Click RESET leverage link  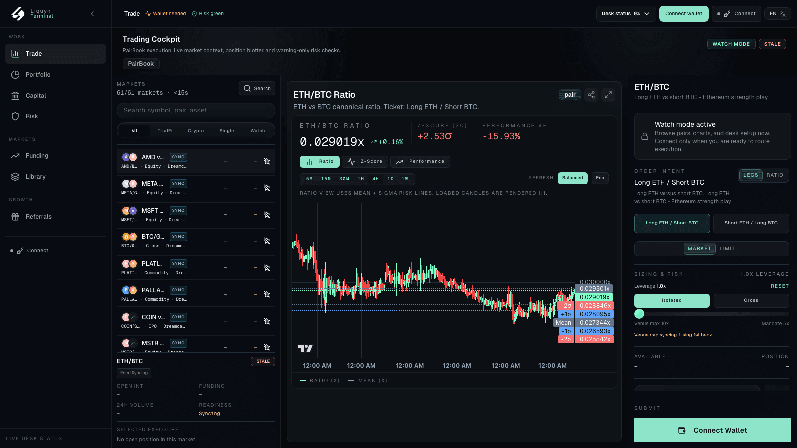pyautogui.click(x=780, y=286)
